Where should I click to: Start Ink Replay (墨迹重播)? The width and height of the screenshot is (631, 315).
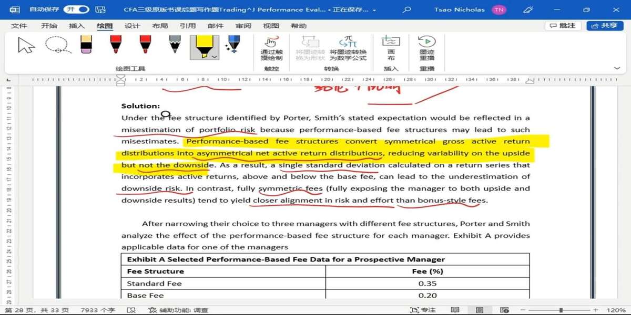(426, 48)
